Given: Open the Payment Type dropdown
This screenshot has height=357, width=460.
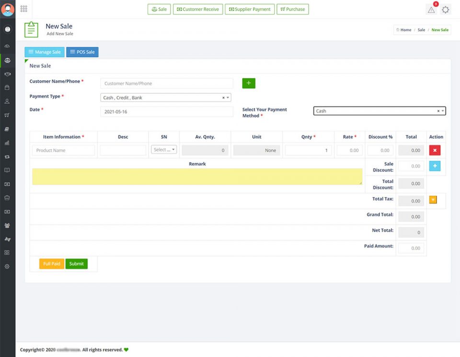Looking at the screenshot, I should point(166,98).
